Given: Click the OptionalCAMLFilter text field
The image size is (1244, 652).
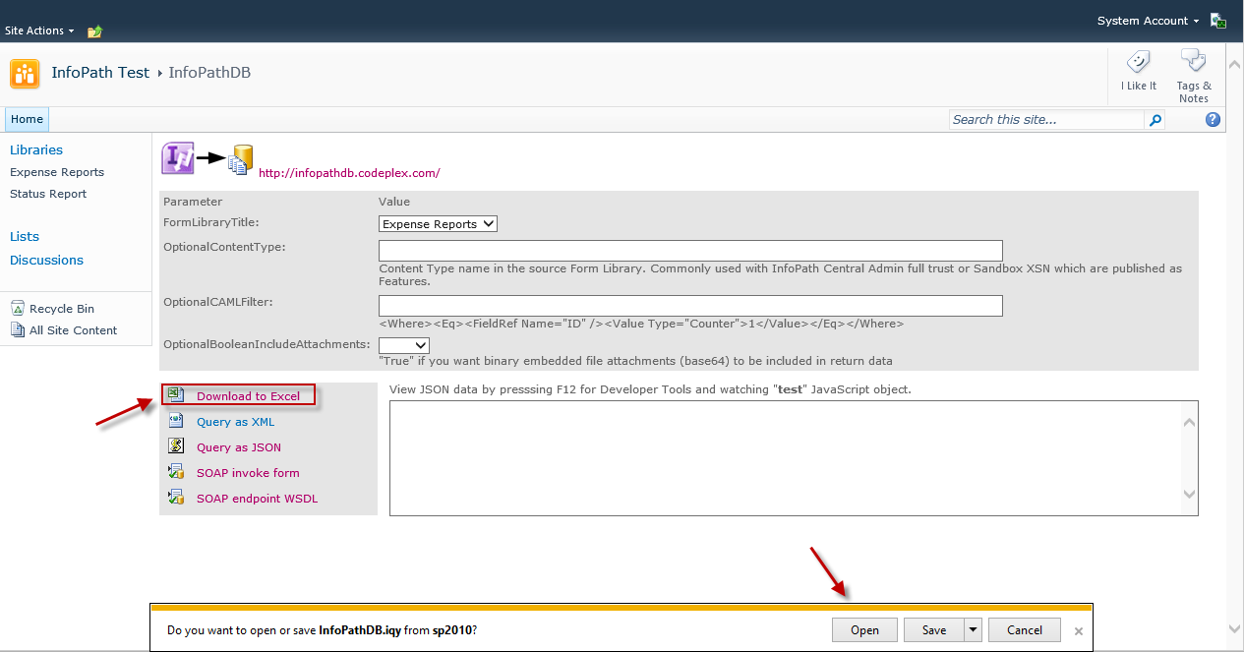Looking at the screenshot, I should click(690, 305).
